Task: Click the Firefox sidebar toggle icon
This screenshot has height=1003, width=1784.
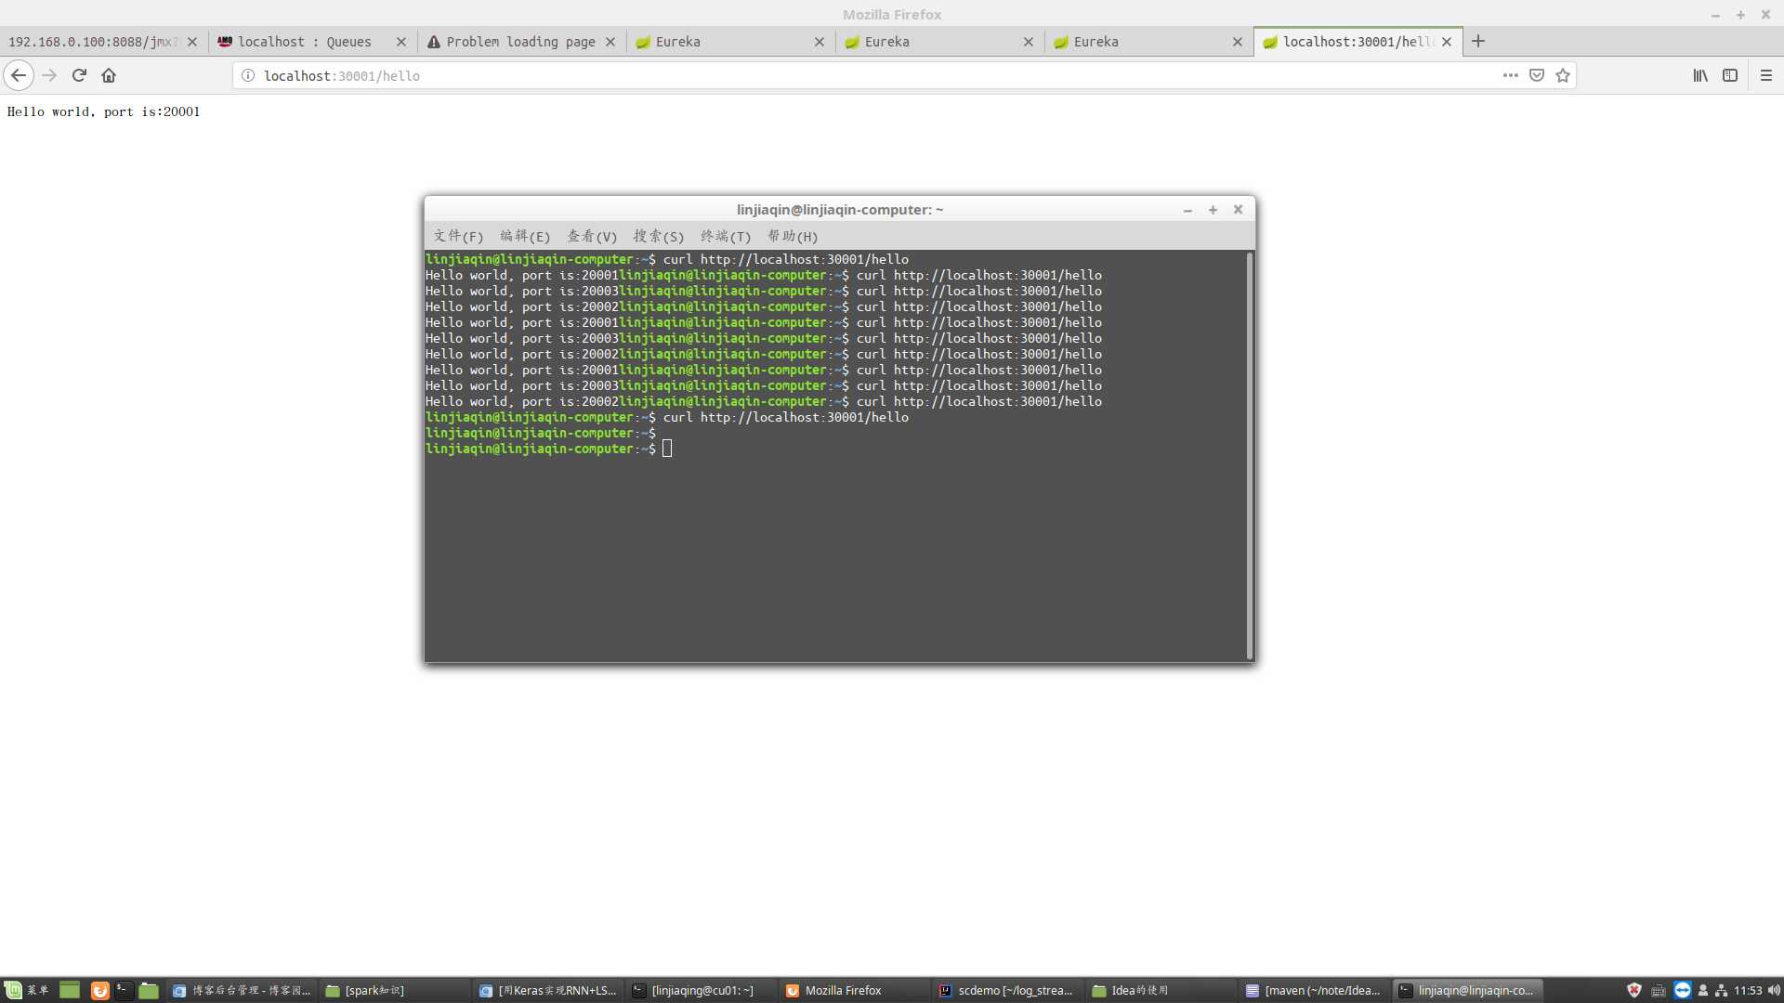Action: (1730, 74)
